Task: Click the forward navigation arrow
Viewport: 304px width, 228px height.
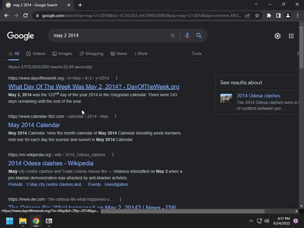Action: (16, 15)
